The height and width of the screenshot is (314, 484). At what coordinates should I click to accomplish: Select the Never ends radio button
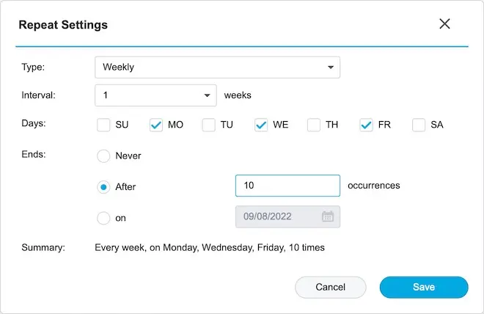tap(103, 156)
